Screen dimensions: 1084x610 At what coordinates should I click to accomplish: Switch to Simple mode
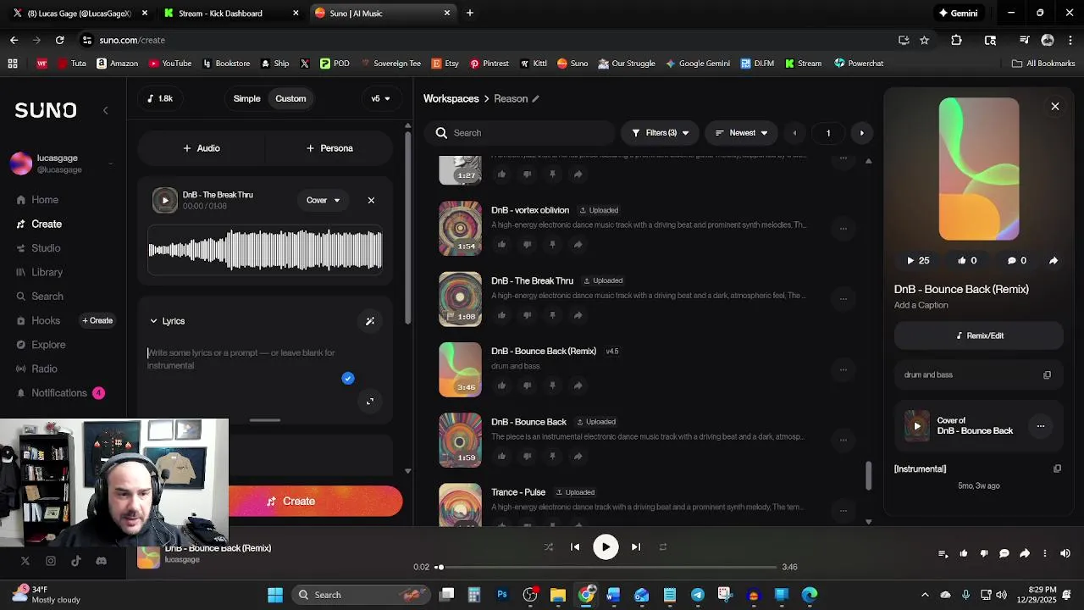click(246, 98)
